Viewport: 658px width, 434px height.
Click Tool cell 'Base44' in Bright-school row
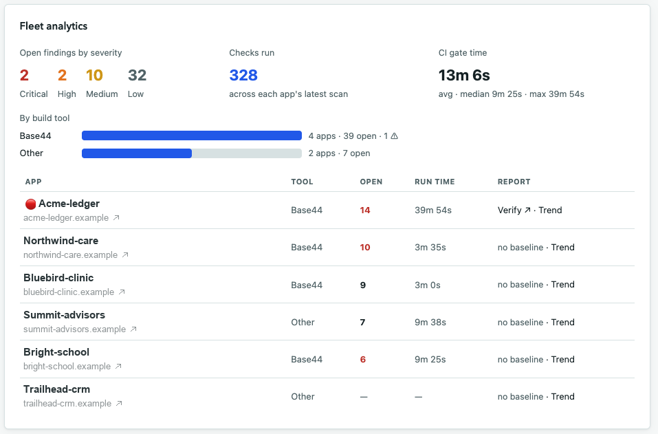pos(307,359)
